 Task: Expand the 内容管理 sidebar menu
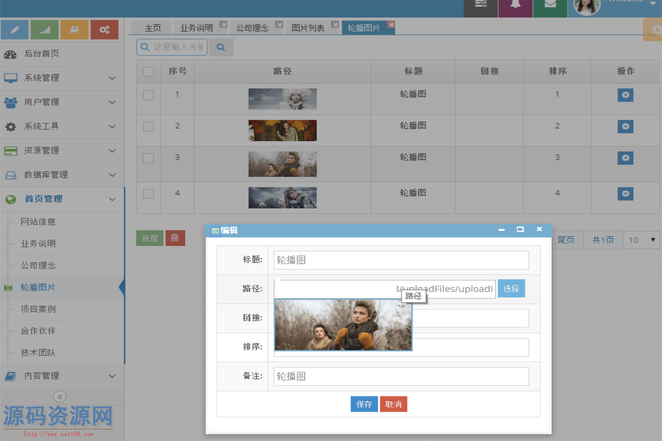click(62, 376)
